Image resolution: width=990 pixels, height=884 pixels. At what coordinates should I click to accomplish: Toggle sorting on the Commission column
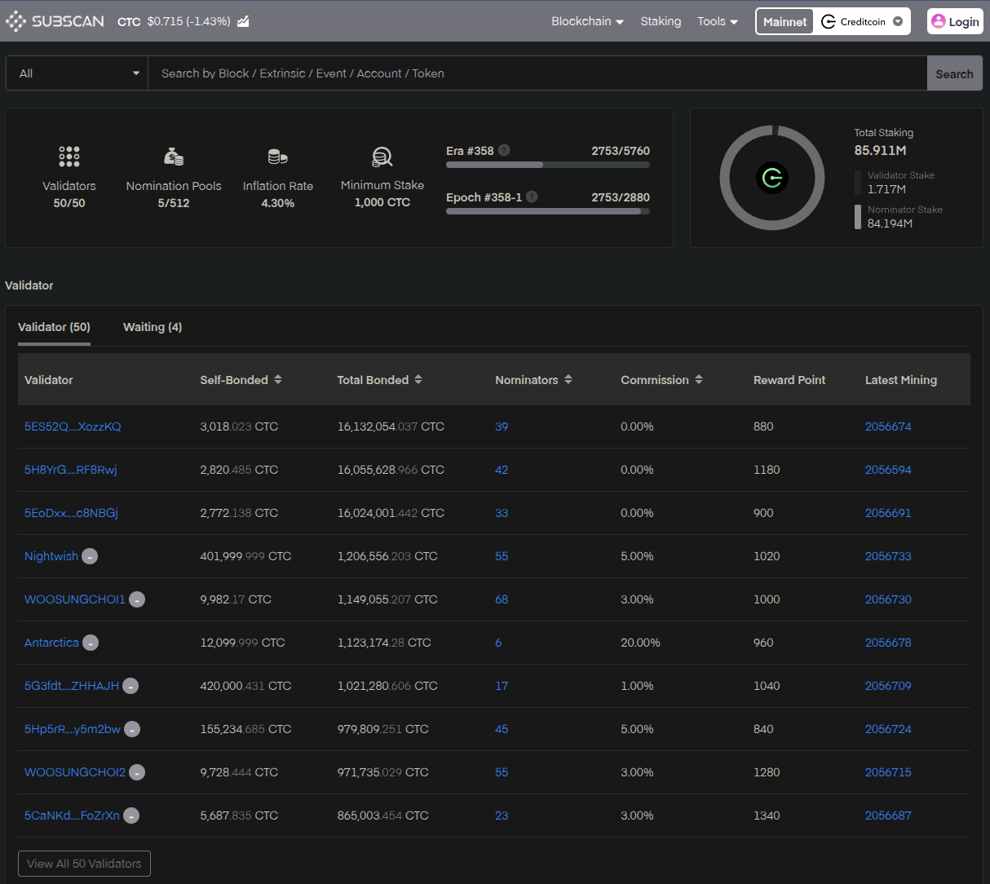pyautogui.click(x=699, y=380)
